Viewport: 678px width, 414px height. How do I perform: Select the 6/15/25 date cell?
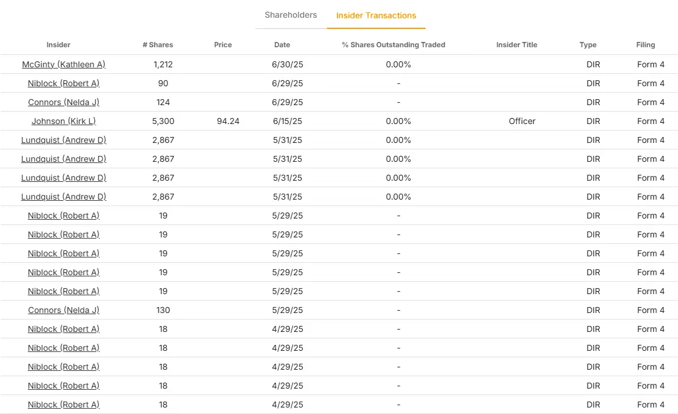pyautogui.click(x=287, y=122)
